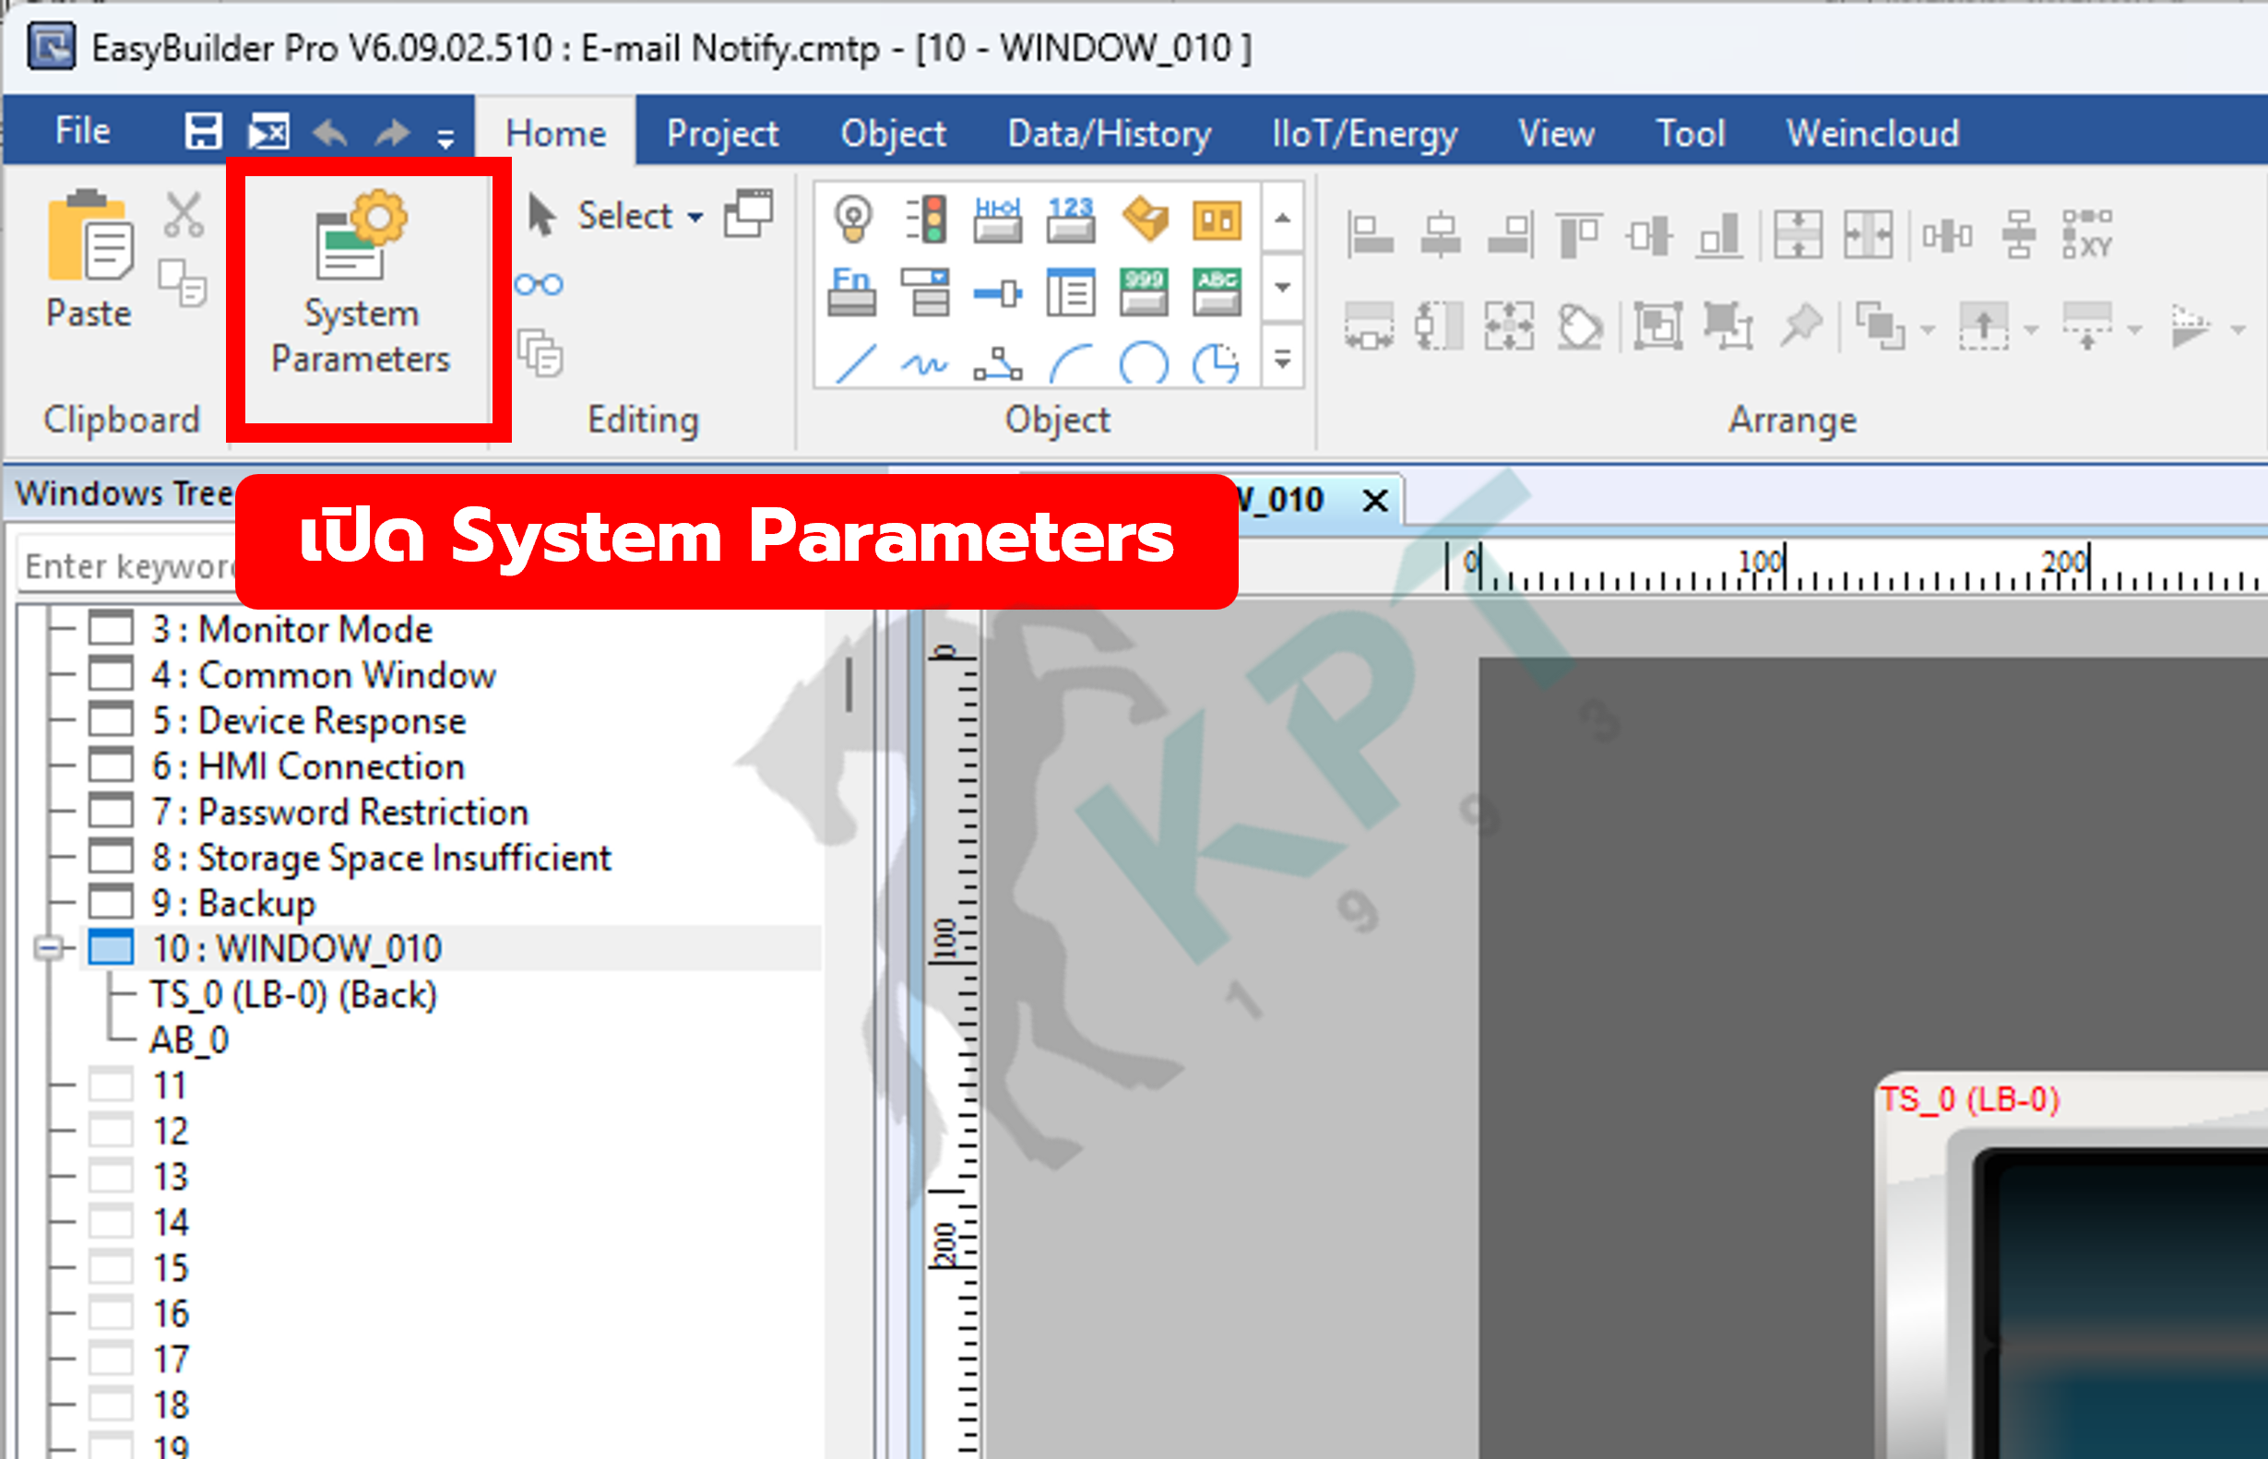Select the Line drawing tool
Screen dimensions: 2268x1459
pyautogui.click(x=854, y=363)
